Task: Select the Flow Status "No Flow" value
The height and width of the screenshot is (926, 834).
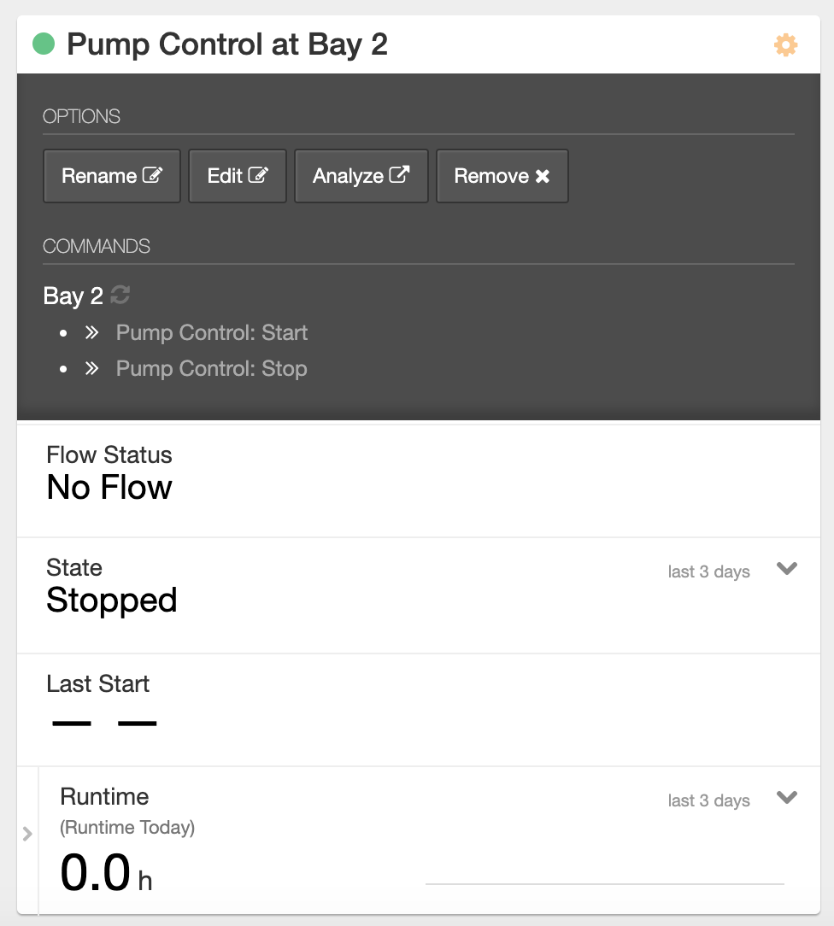Action: pos(109,488)
